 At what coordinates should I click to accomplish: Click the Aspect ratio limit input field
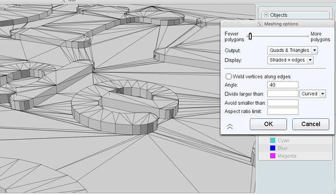coord(282,111)
